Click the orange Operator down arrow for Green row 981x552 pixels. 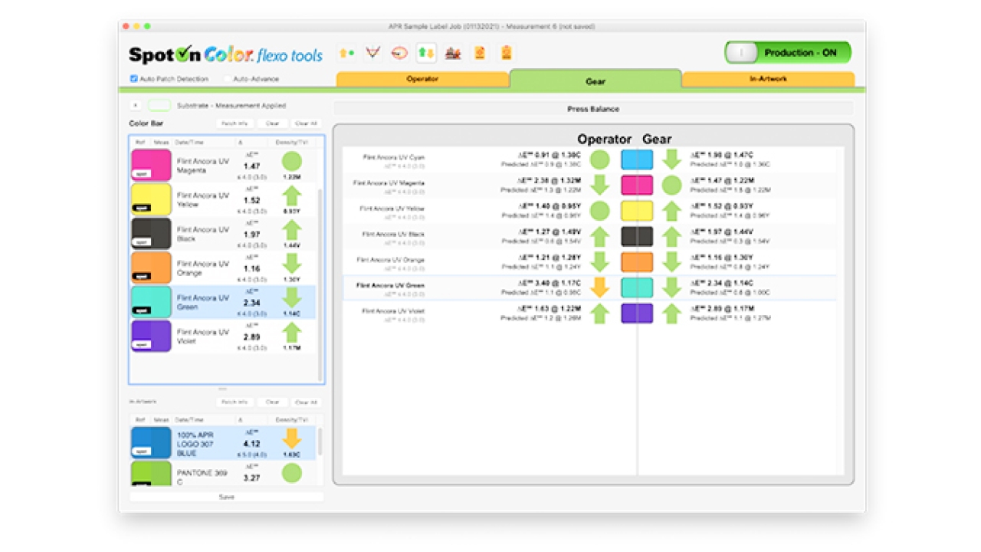click(x=601, y=287)
